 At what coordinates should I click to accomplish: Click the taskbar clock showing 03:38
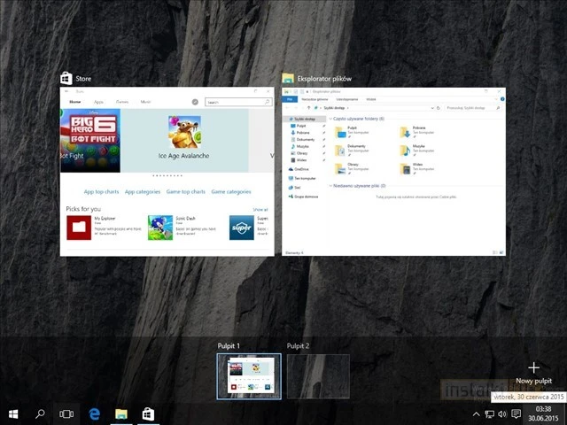pos(544,413)
